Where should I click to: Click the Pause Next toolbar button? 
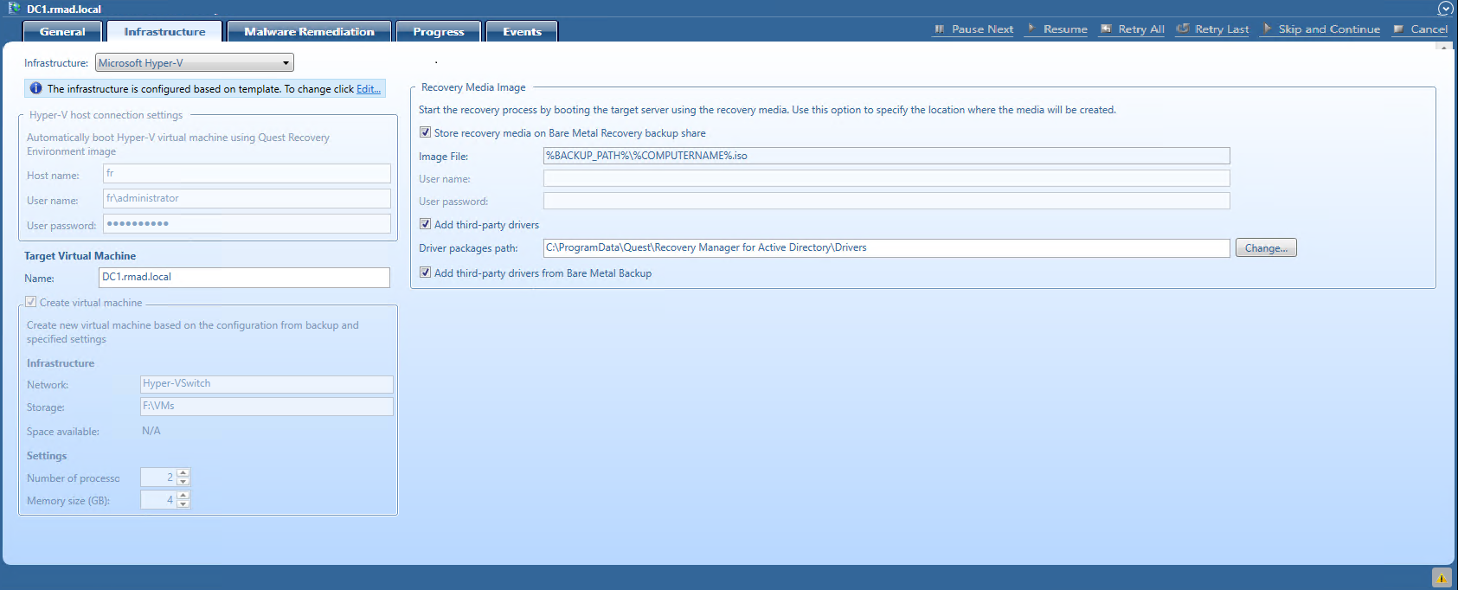973,29
